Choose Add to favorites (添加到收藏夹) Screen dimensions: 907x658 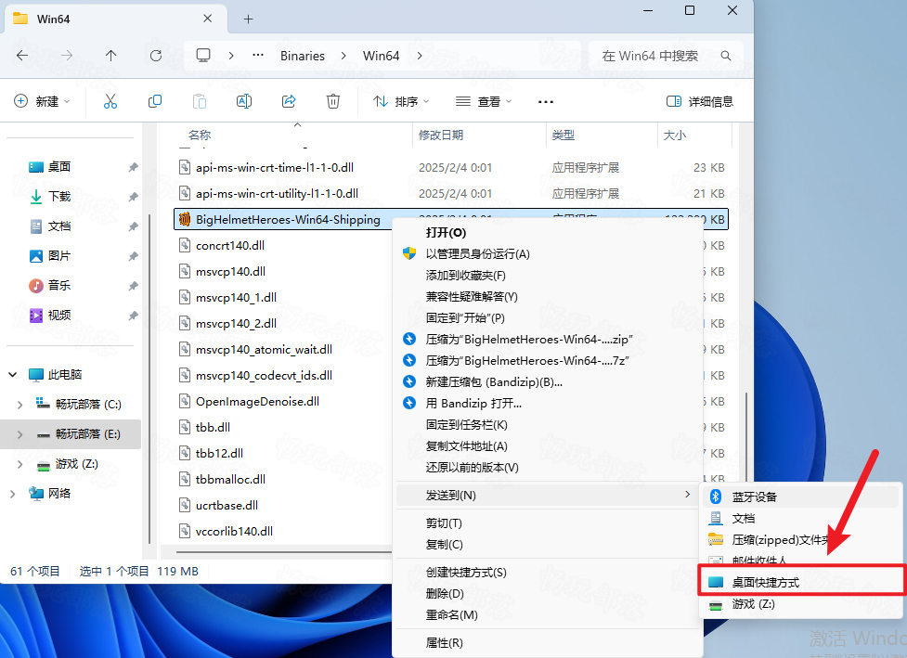coord(548,276)
